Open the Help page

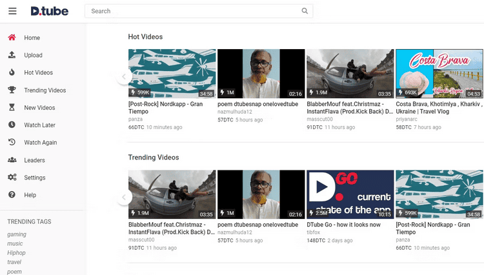click(30, 195)
